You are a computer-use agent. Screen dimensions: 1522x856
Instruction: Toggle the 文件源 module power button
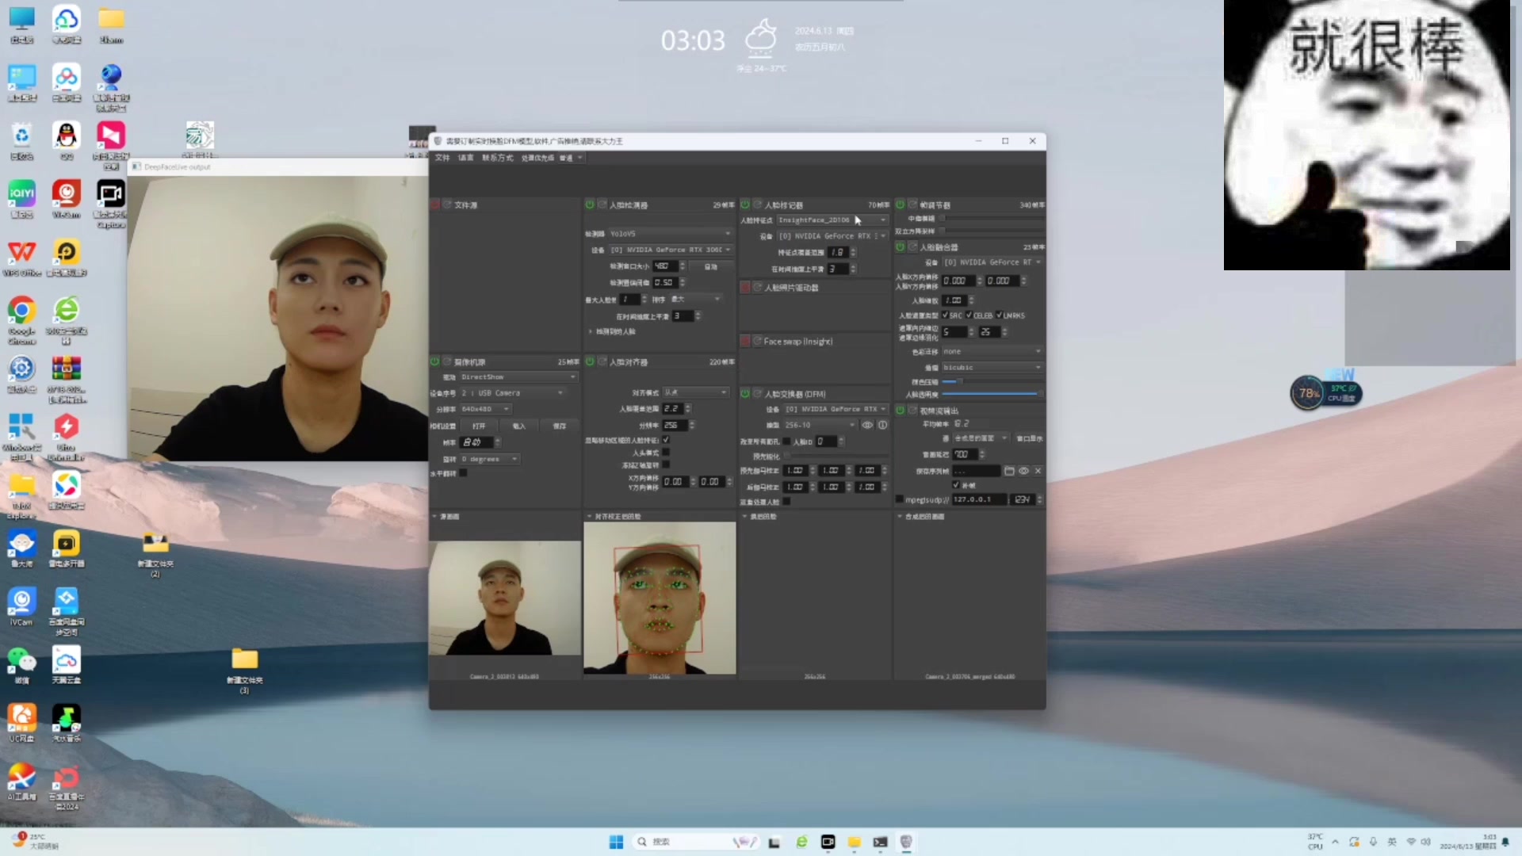(434, 204)
